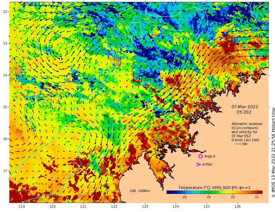Click the 'Altimetric sealevel' text
The image size is (275, 212).
click(247, 124)
